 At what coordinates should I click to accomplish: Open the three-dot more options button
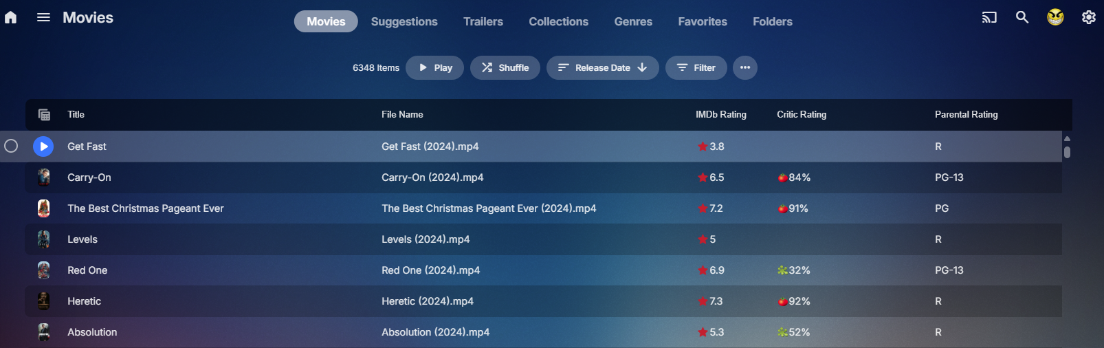point(745,67)
